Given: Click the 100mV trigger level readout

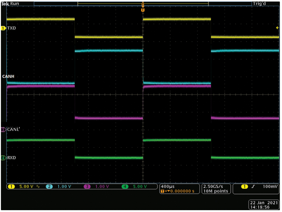Looking at the screenshot, I should tap(270, 187).
